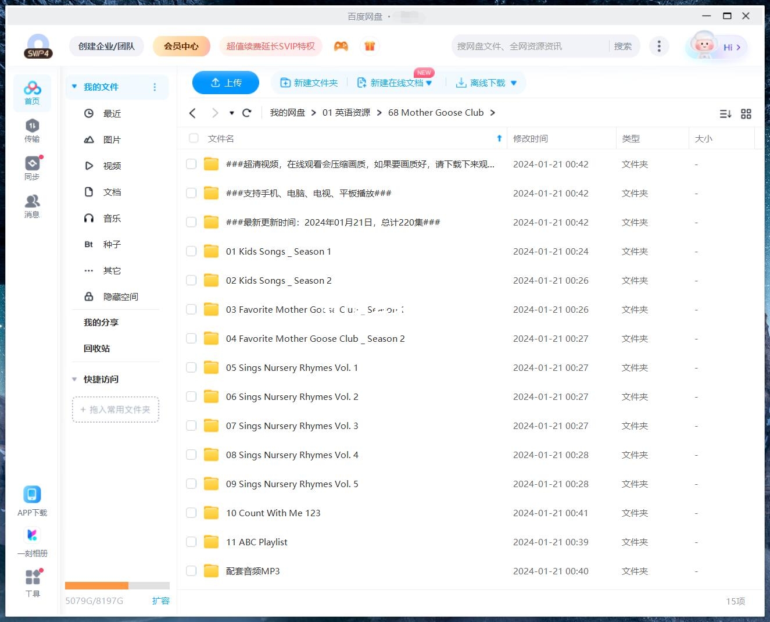Open the three-dot more menu
Viewport: 770px width, 622px height.
[659, 46]
